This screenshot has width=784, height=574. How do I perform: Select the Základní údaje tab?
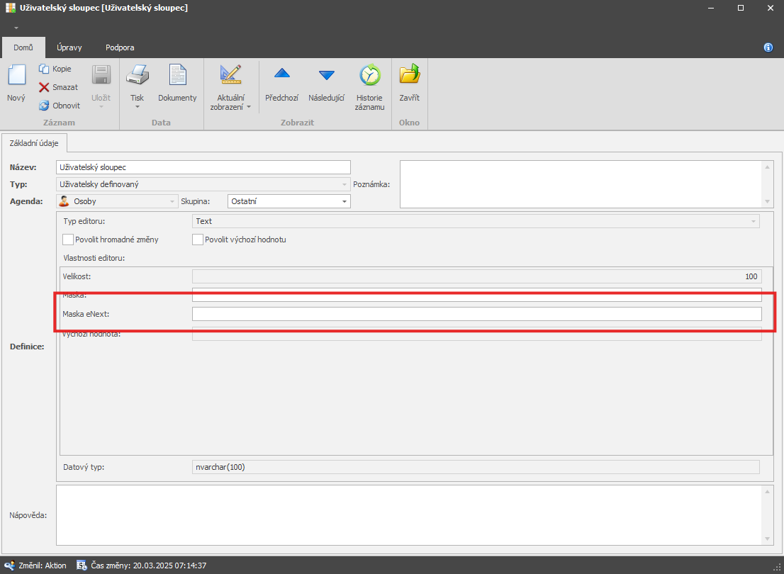(x=34, y=143)
